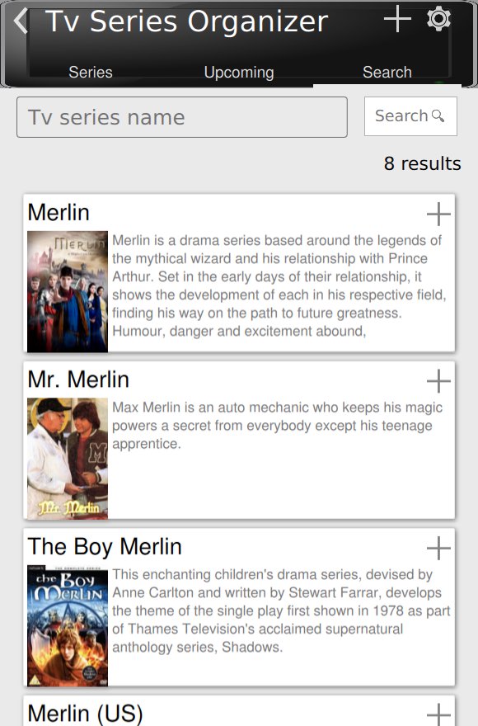Open The Boy Merlin cover thumbnail

68,625
